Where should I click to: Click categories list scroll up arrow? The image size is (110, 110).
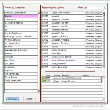[x=39, y=13]
